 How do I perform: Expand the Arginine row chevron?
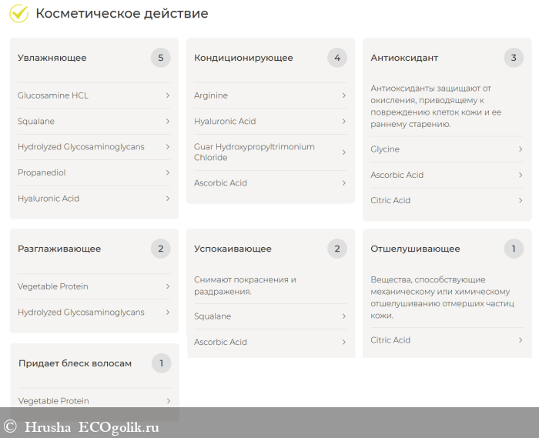pyautogui.click(x=344, y=95)
